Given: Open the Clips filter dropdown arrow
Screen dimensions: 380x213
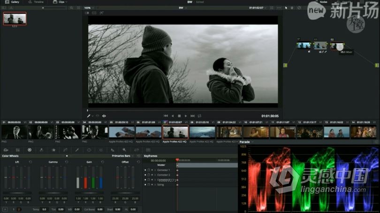Looking at the screenshot, I should (67, 2).
